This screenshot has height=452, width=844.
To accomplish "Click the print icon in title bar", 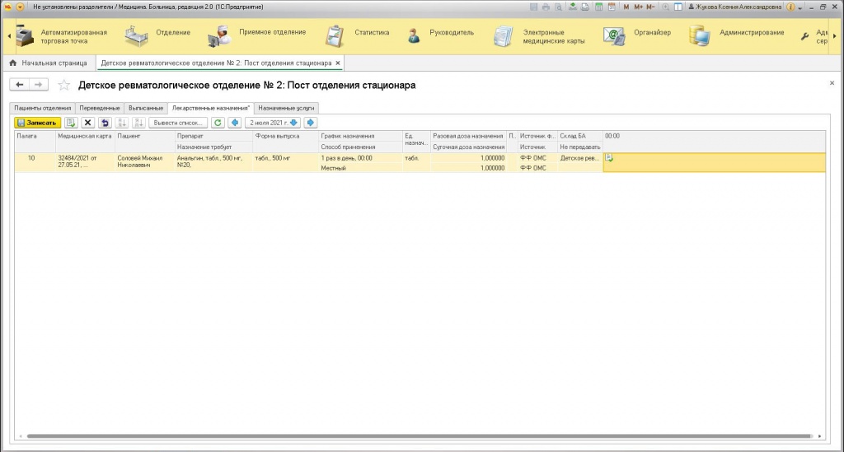I will 546,7.
